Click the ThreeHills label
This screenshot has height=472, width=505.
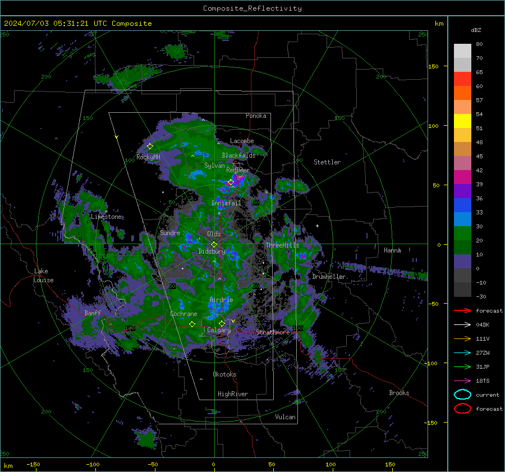[x=282, y=245]
